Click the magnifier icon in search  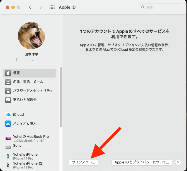[143, 7]
